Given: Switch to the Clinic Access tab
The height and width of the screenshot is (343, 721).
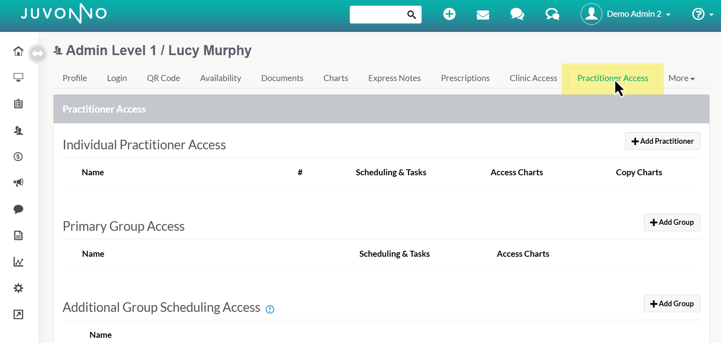Looking at the screenshot, I should tap(533, 78).
